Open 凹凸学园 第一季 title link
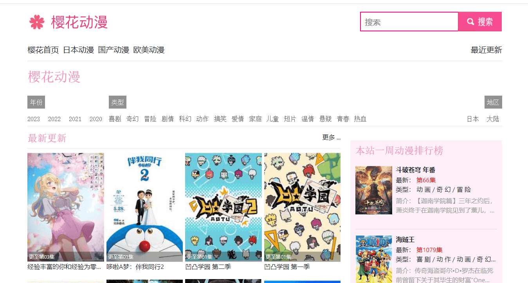 287,267
